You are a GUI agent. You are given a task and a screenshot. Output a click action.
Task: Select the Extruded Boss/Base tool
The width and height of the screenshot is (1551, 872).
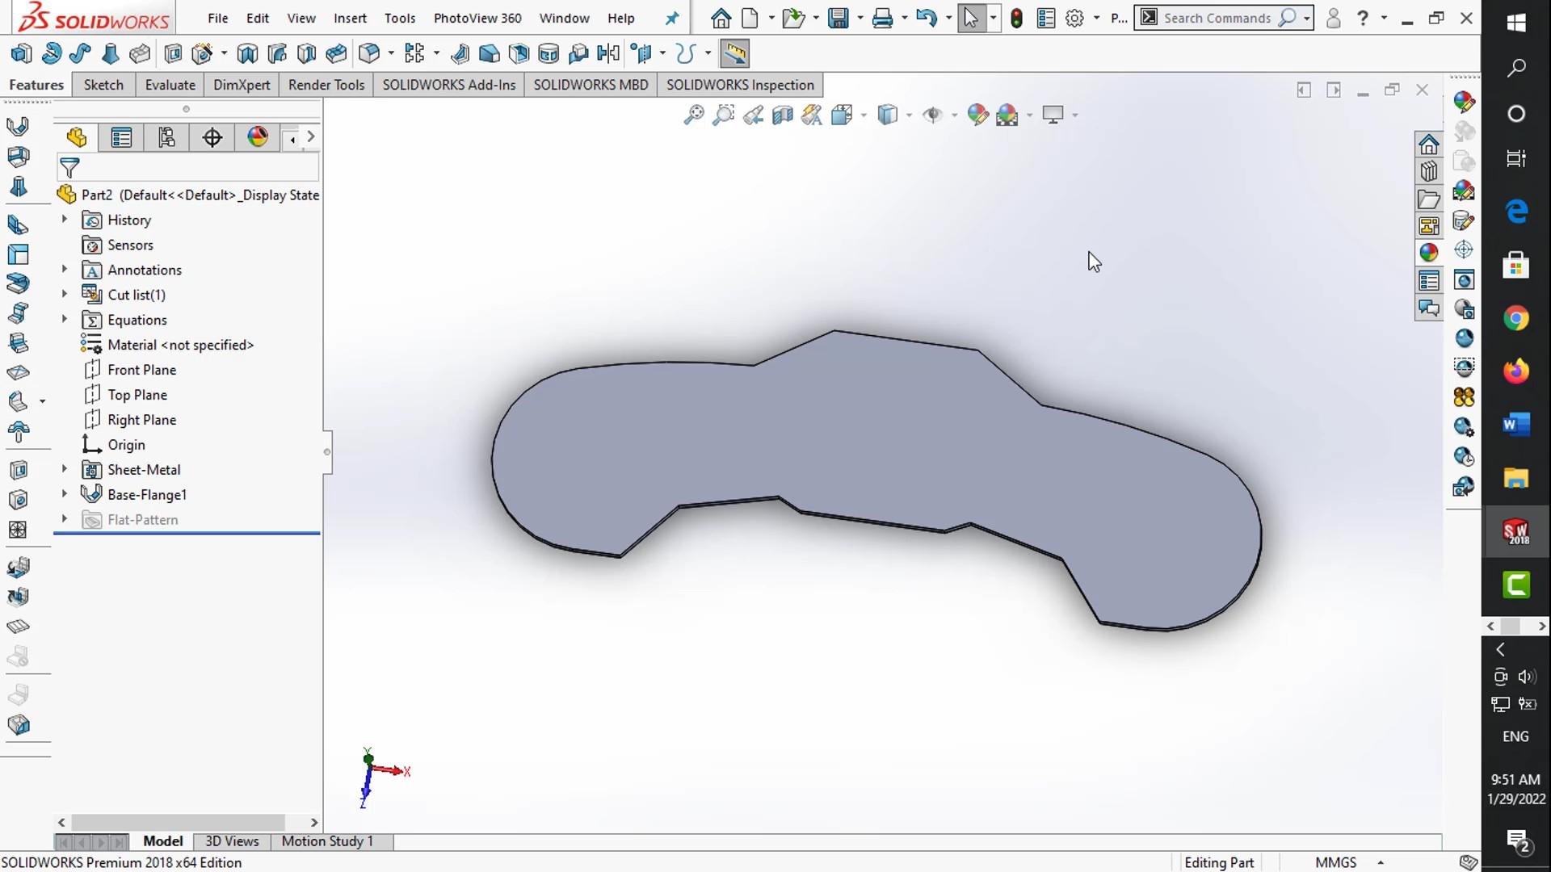22,54
